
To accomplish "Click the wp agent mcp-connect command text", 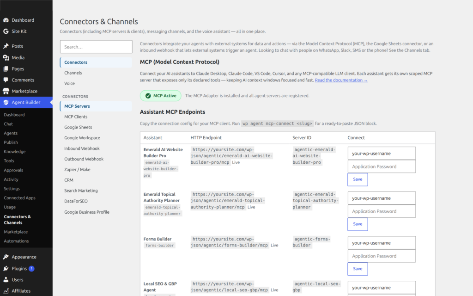I will [277, 123].
